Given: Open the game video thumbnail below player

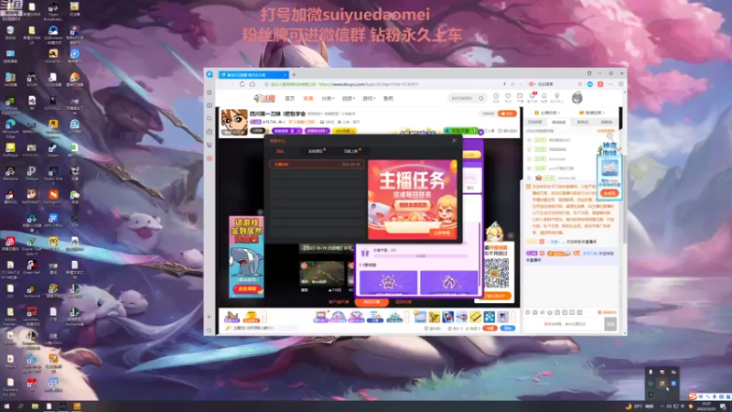Looking at the screenshot, I should tap(322, 274).
